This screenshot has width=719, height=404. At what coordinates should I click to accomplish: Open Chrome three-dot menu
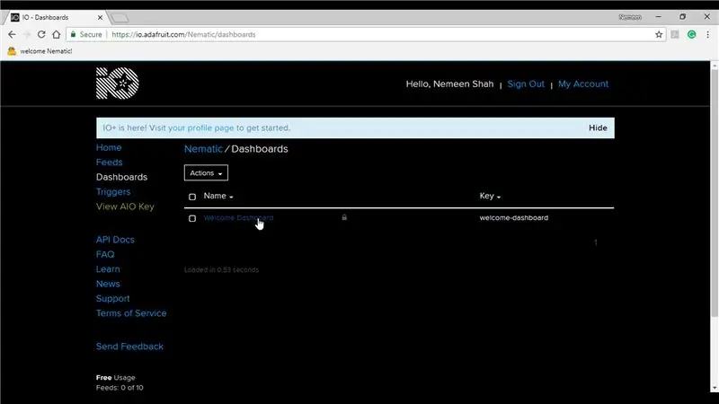pos(707,34)
